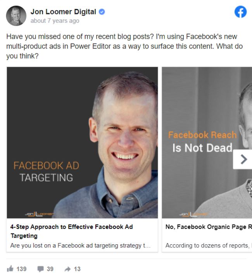Viewport: 252px width, 278px height.
Task: Click the post text about multi-product ads
Action: pos(124,46)
